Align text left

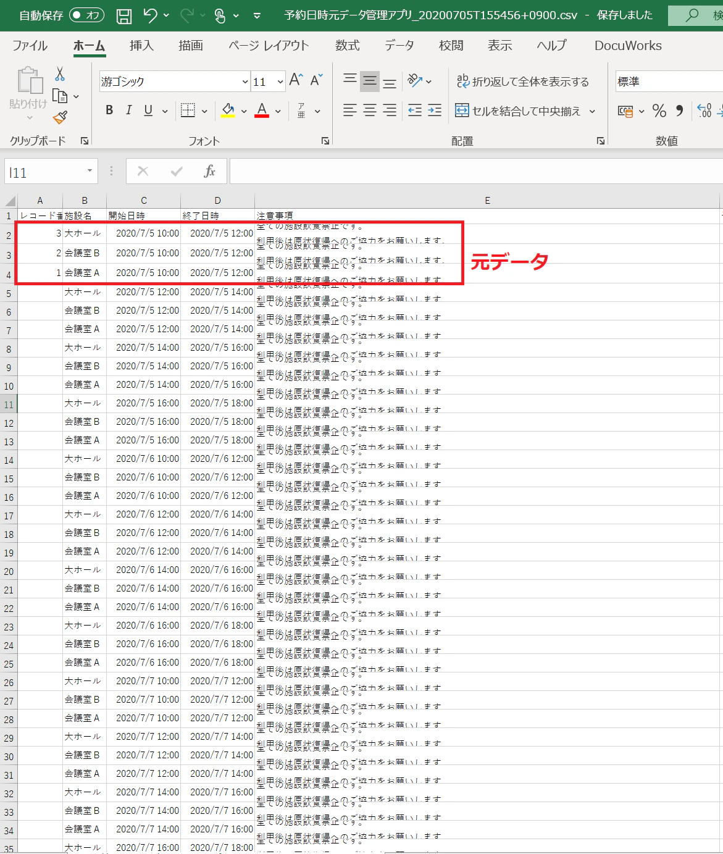pyautogui.click(x=350, y=111)
